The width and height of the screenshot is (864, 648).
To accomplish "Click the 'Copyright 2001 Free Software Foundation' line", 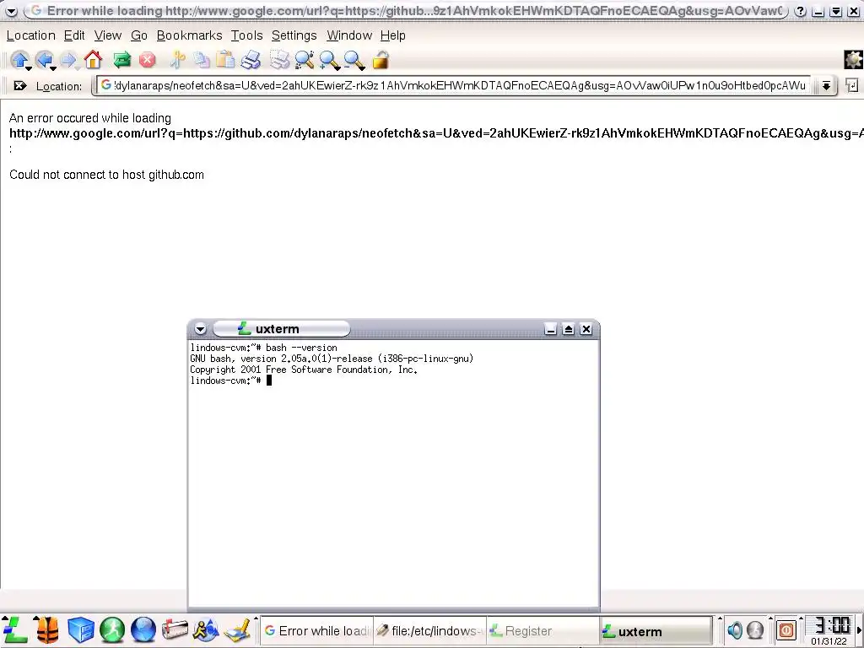I will click(x=304, y=370).
